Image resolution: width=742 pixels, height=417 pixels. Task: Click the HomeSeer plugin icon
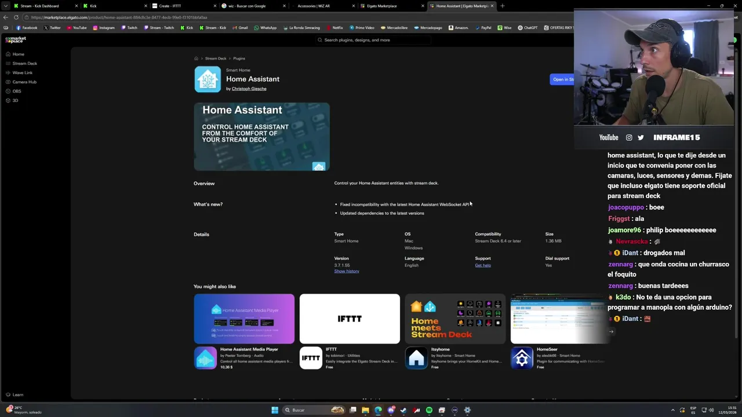click(522, 358)
